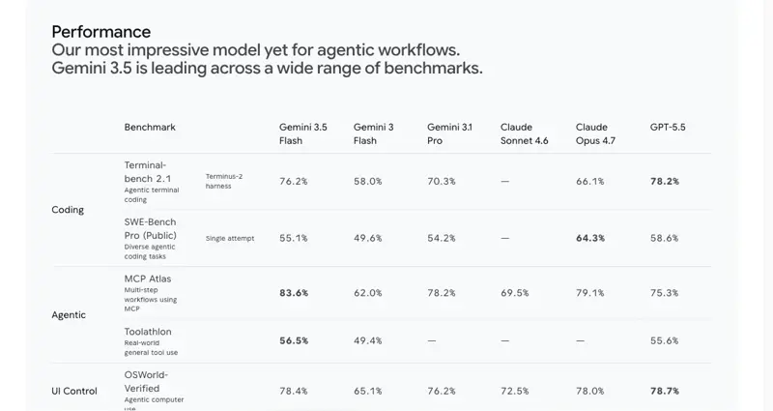Click the Toolathlon benchmark name

point(148,332)
